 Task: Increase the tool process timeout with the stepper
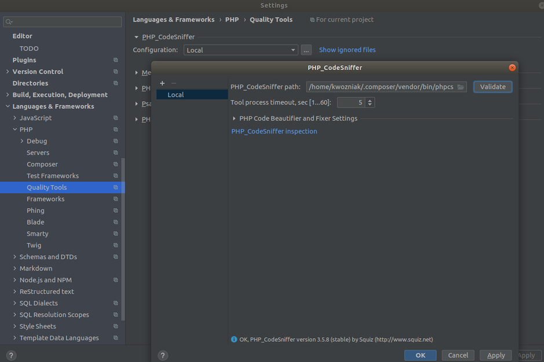(369, 99)
